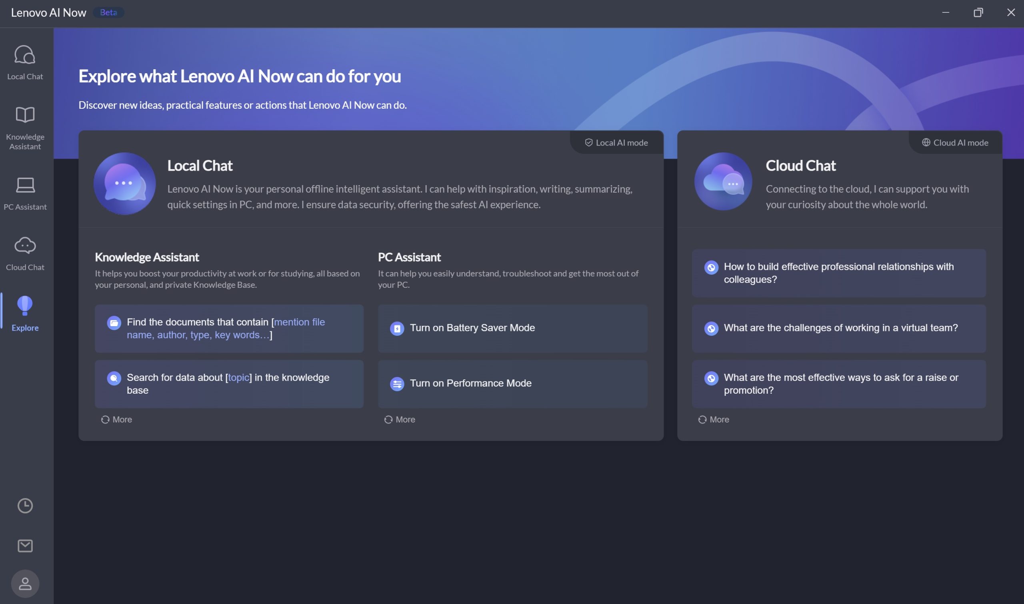Choose the Find the documents prompt
1024x604 pixels.
pyautogui.click(x=229, y=328)
